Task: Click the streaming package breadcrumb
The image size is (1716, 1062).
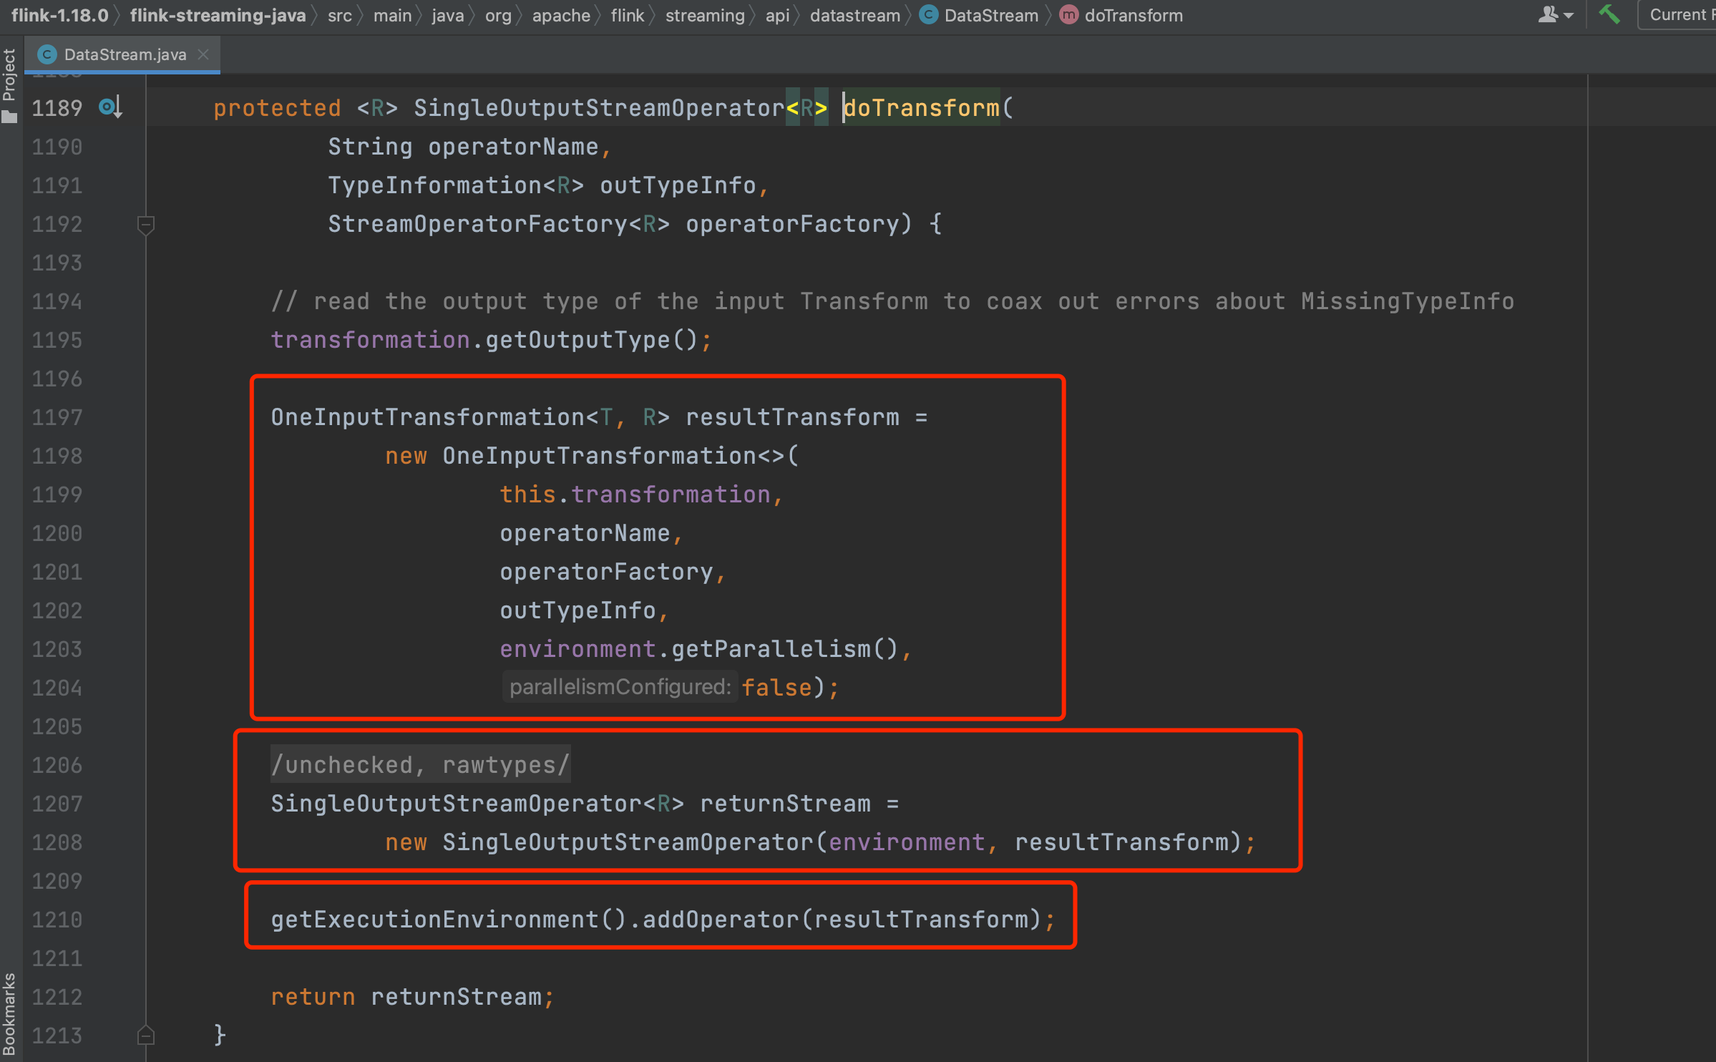Action: coord(704,15)
